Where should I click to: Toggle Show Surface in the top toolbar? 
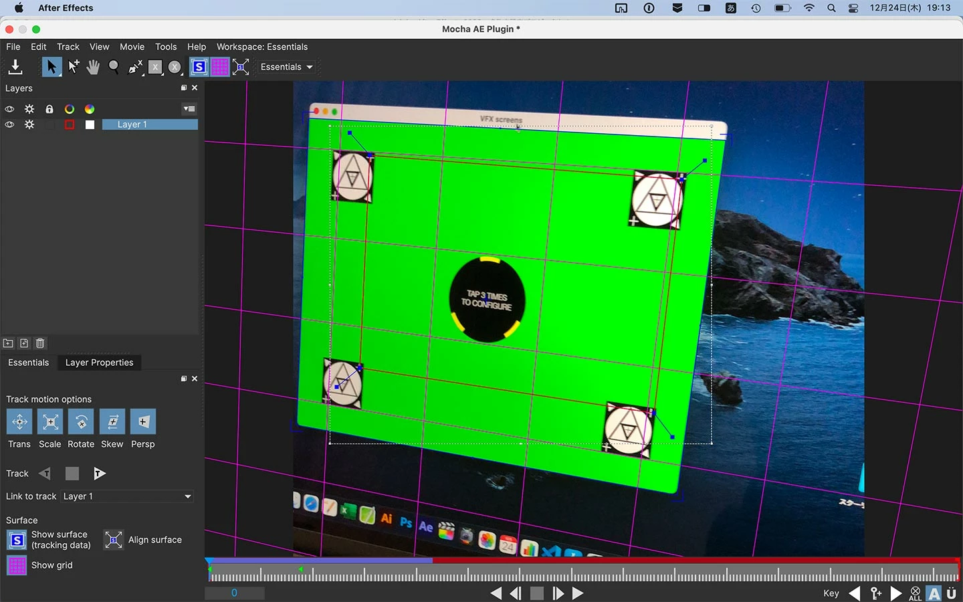[199, 67]
